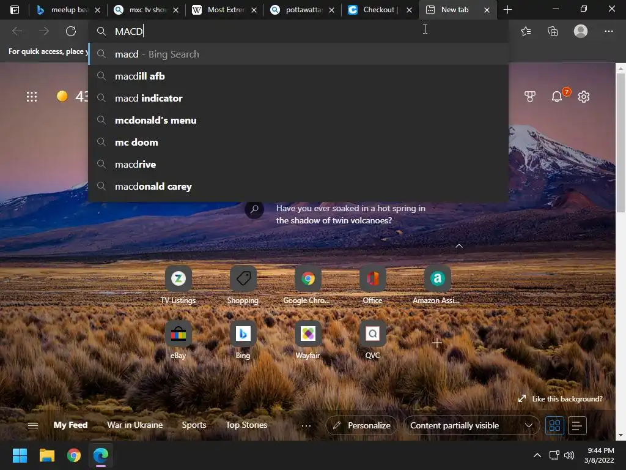Open TV Listings quick link
The image size is (626, 470).
tap(178, 285)
